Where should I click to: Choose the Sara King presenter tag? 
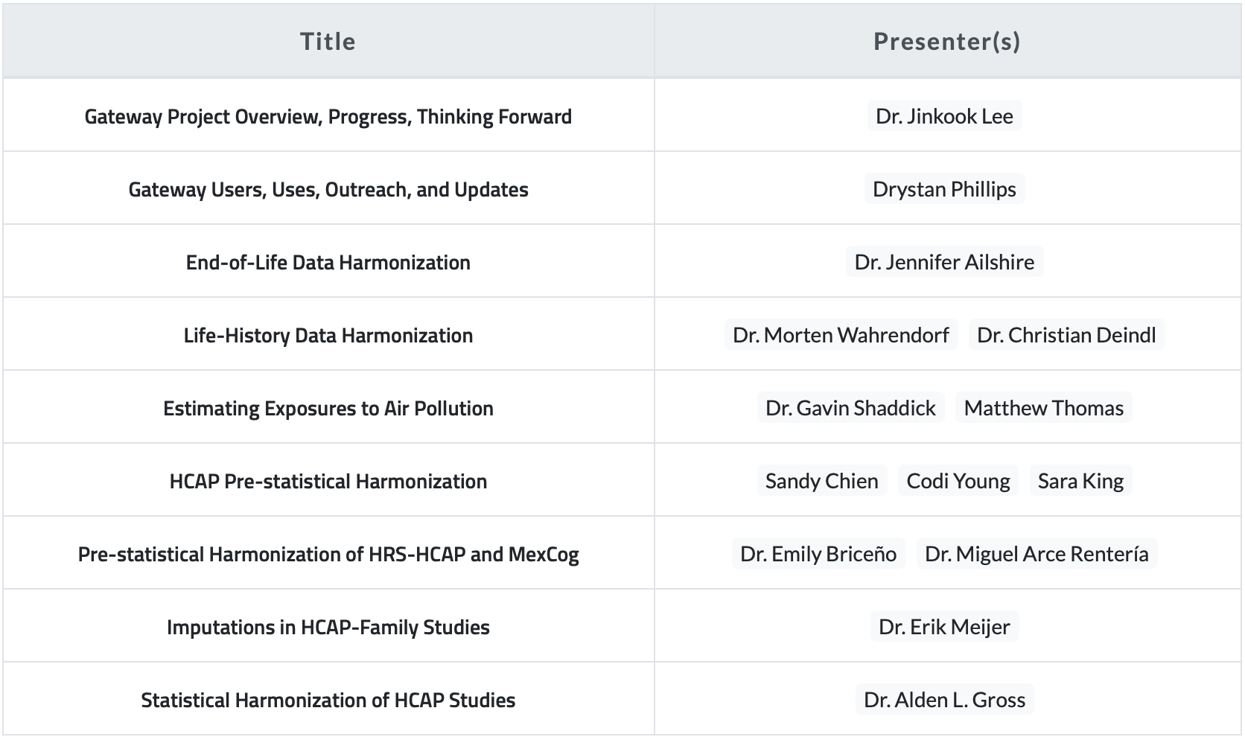1080,481
